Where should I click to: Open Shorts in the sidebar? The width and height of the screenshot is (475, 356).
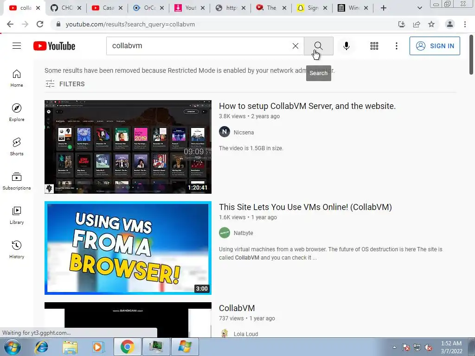click(x=17, y=147)
